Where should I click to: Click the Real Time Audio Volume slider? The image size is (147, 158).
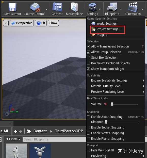click(x=124, y=104)
